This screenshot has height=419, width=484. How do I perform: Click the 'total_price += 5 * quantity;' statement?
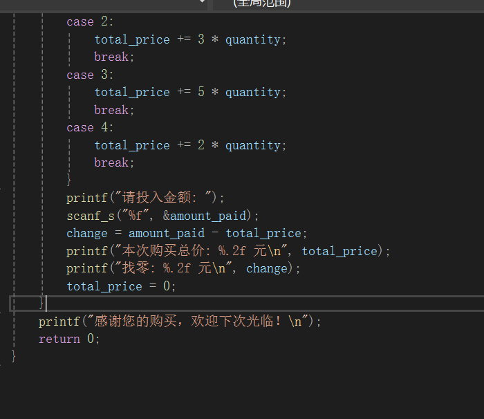point(190,93)
